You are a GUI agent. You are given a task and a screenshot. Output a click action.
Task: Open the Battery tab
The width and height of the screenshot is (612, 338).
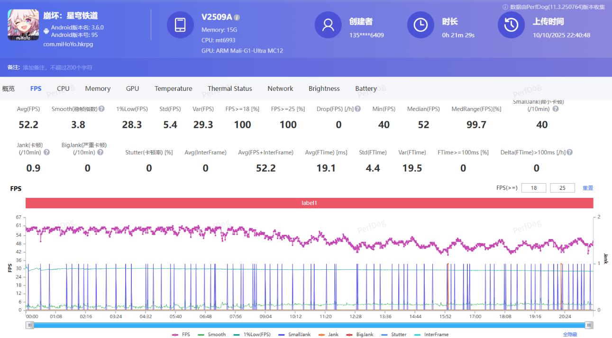[x=365, y=89]
